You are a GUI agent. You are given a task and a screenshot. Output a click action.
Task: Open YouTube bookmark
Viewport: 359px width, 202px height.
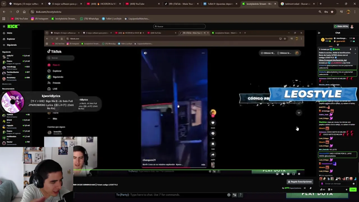click(x=20, y=19)
